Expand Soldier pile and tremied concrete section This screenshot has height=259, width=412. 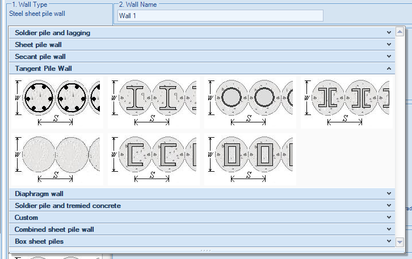pyautogui.click(x=202, y=206)
